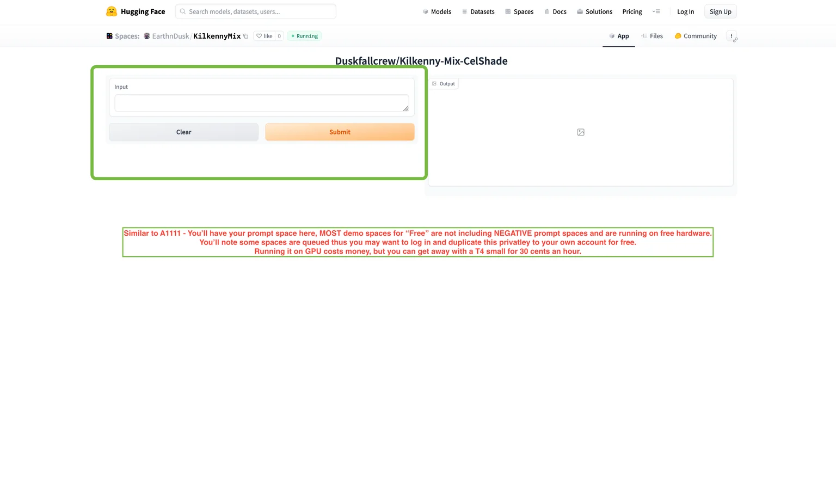Open the three-dot space options menu
The image size is (836, 485).
pos(731,36)
